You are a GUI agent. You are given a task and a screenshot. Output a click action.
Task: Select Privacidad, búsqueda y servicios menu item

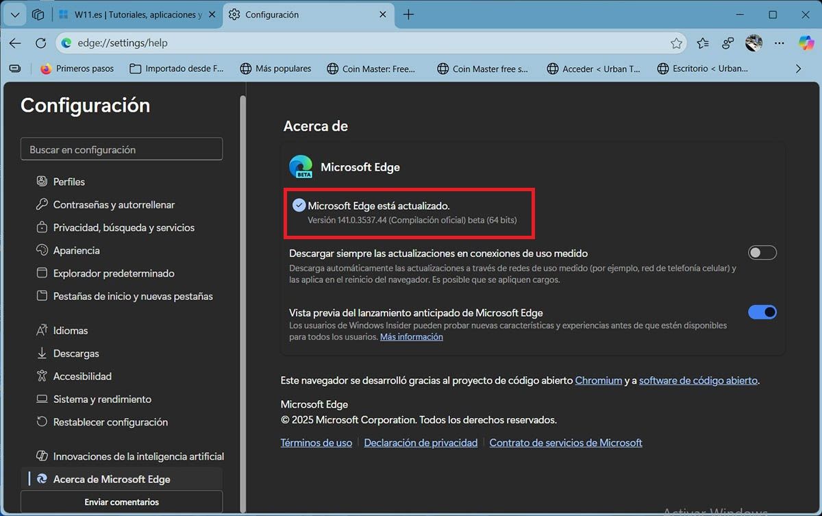124,228
